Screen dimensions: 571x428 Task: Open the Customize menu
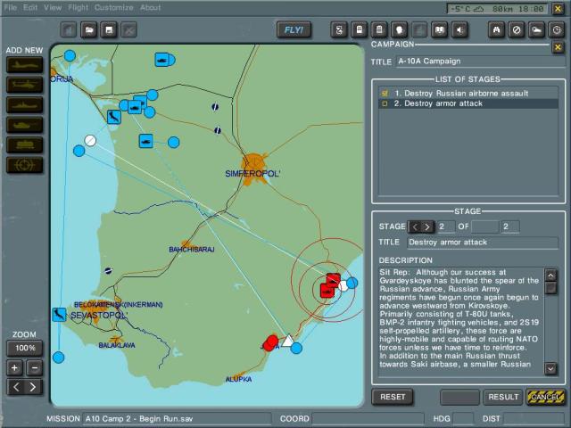click(x=114, y=7)
